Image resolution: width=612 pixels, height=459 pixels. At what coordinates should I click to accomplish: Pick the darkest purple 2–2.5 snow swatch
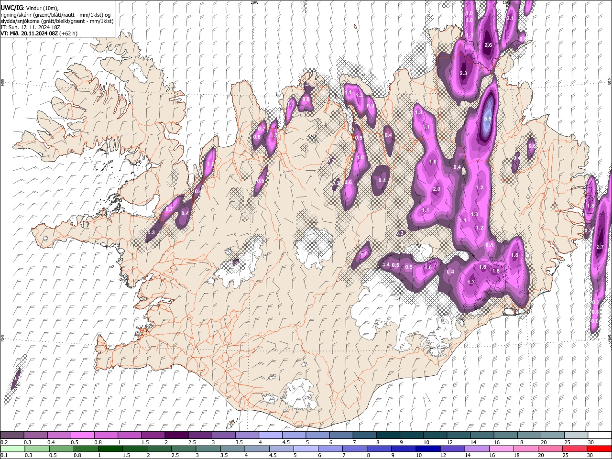point(176,435)
